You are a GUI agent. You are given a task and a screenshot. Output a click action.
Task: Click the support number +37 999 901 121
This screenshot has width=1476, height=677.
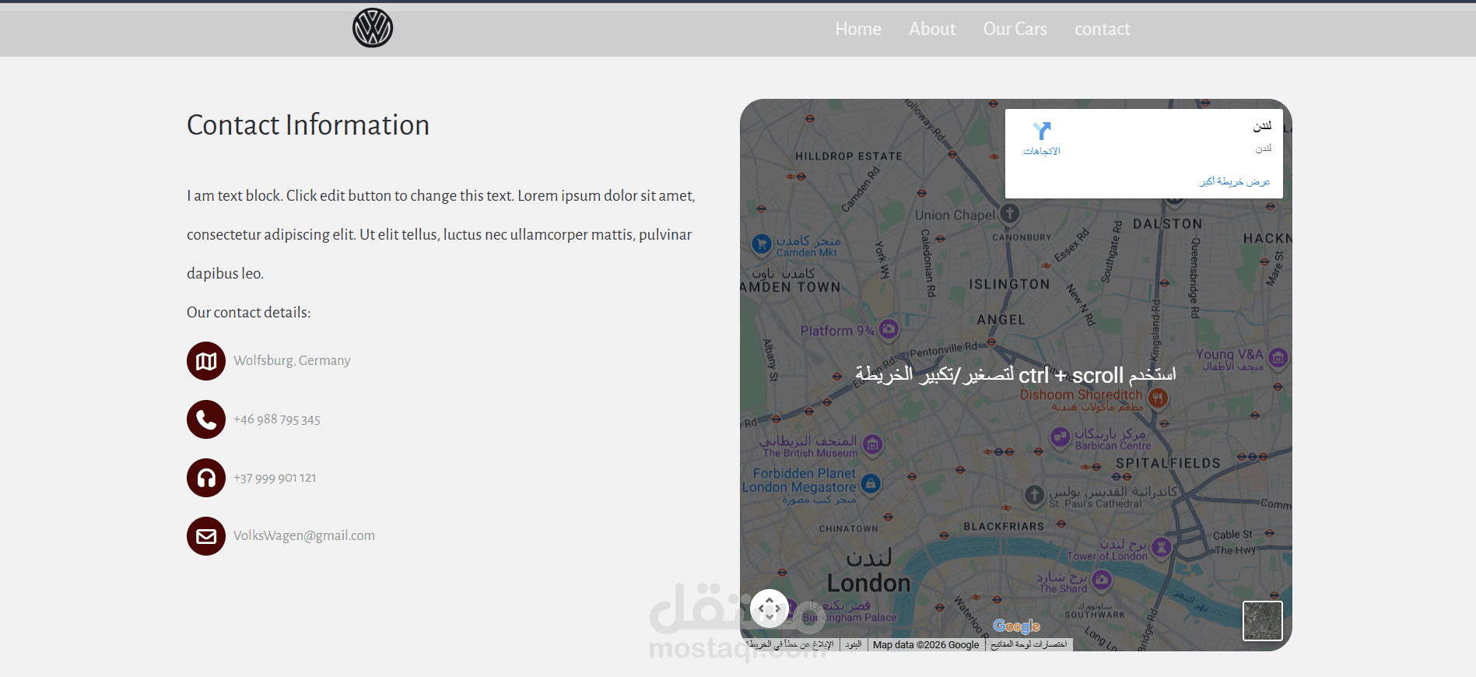tap(275, 478)
